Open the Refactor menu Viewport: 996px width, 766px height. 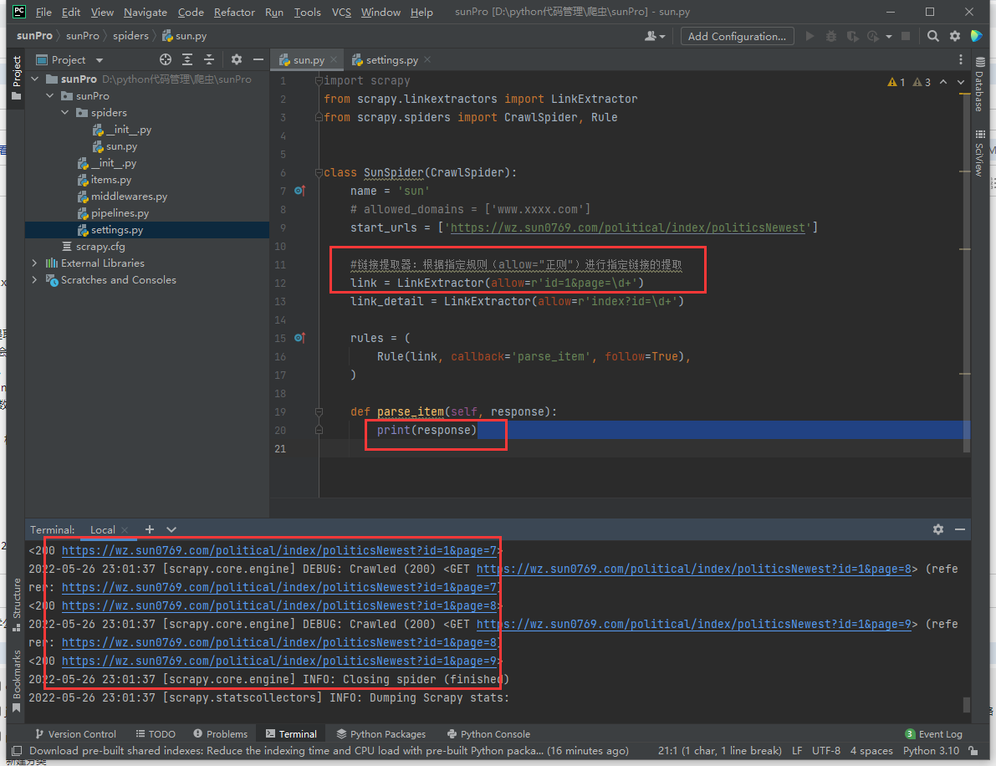point(234,13)
